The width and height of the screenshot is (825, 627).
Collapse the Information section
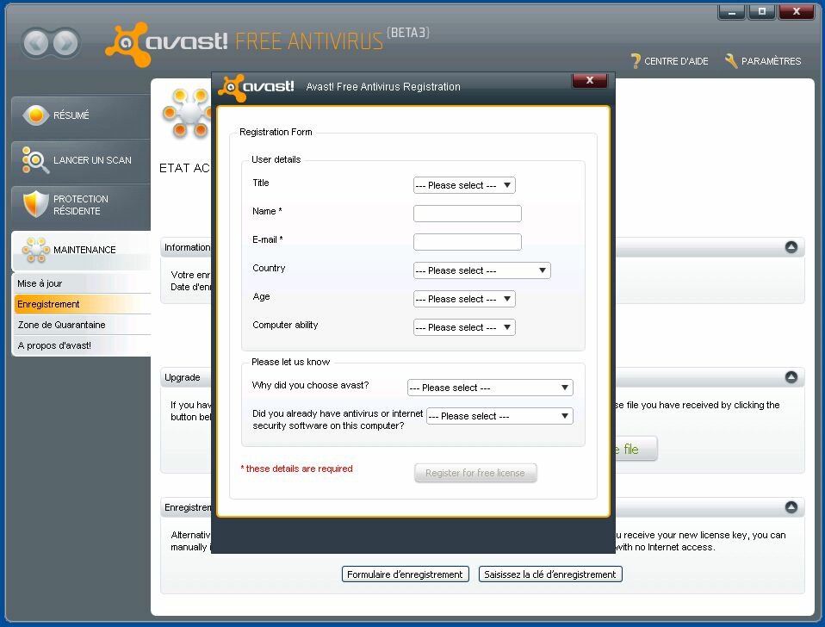(x=791, y=247)
